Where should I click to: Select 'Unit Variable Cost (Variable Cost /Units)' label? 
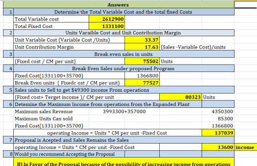69,40
